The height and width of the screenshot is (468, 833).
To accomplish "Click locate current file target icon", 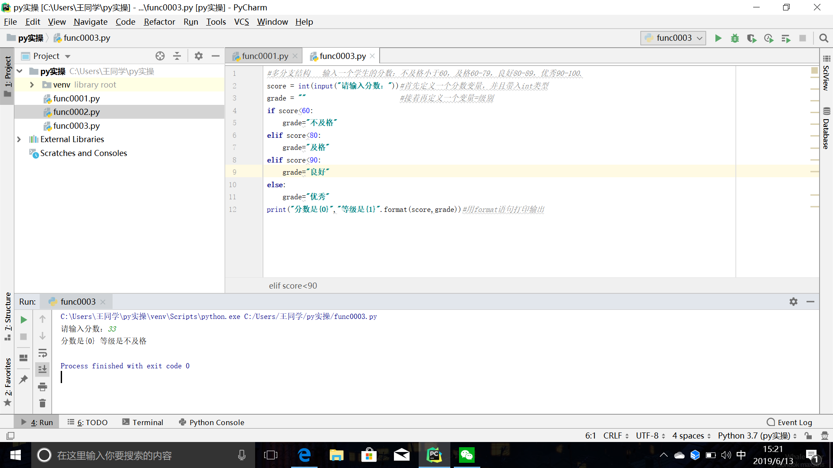I will click(x=160, y=56).
